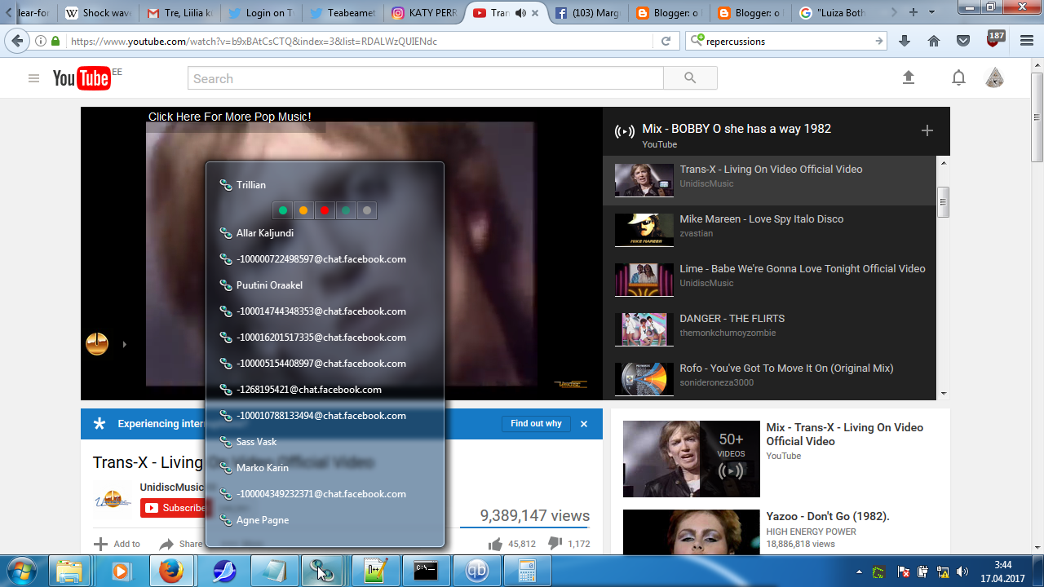
Task: Open chat with Sass Vask
Action: pos(325,442)
